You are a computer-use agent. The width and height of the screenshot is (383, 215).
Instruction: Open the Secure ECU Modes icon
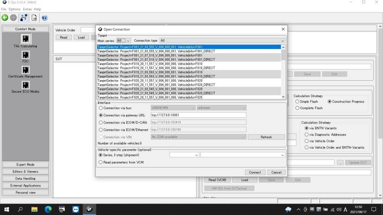coord(26,85)
